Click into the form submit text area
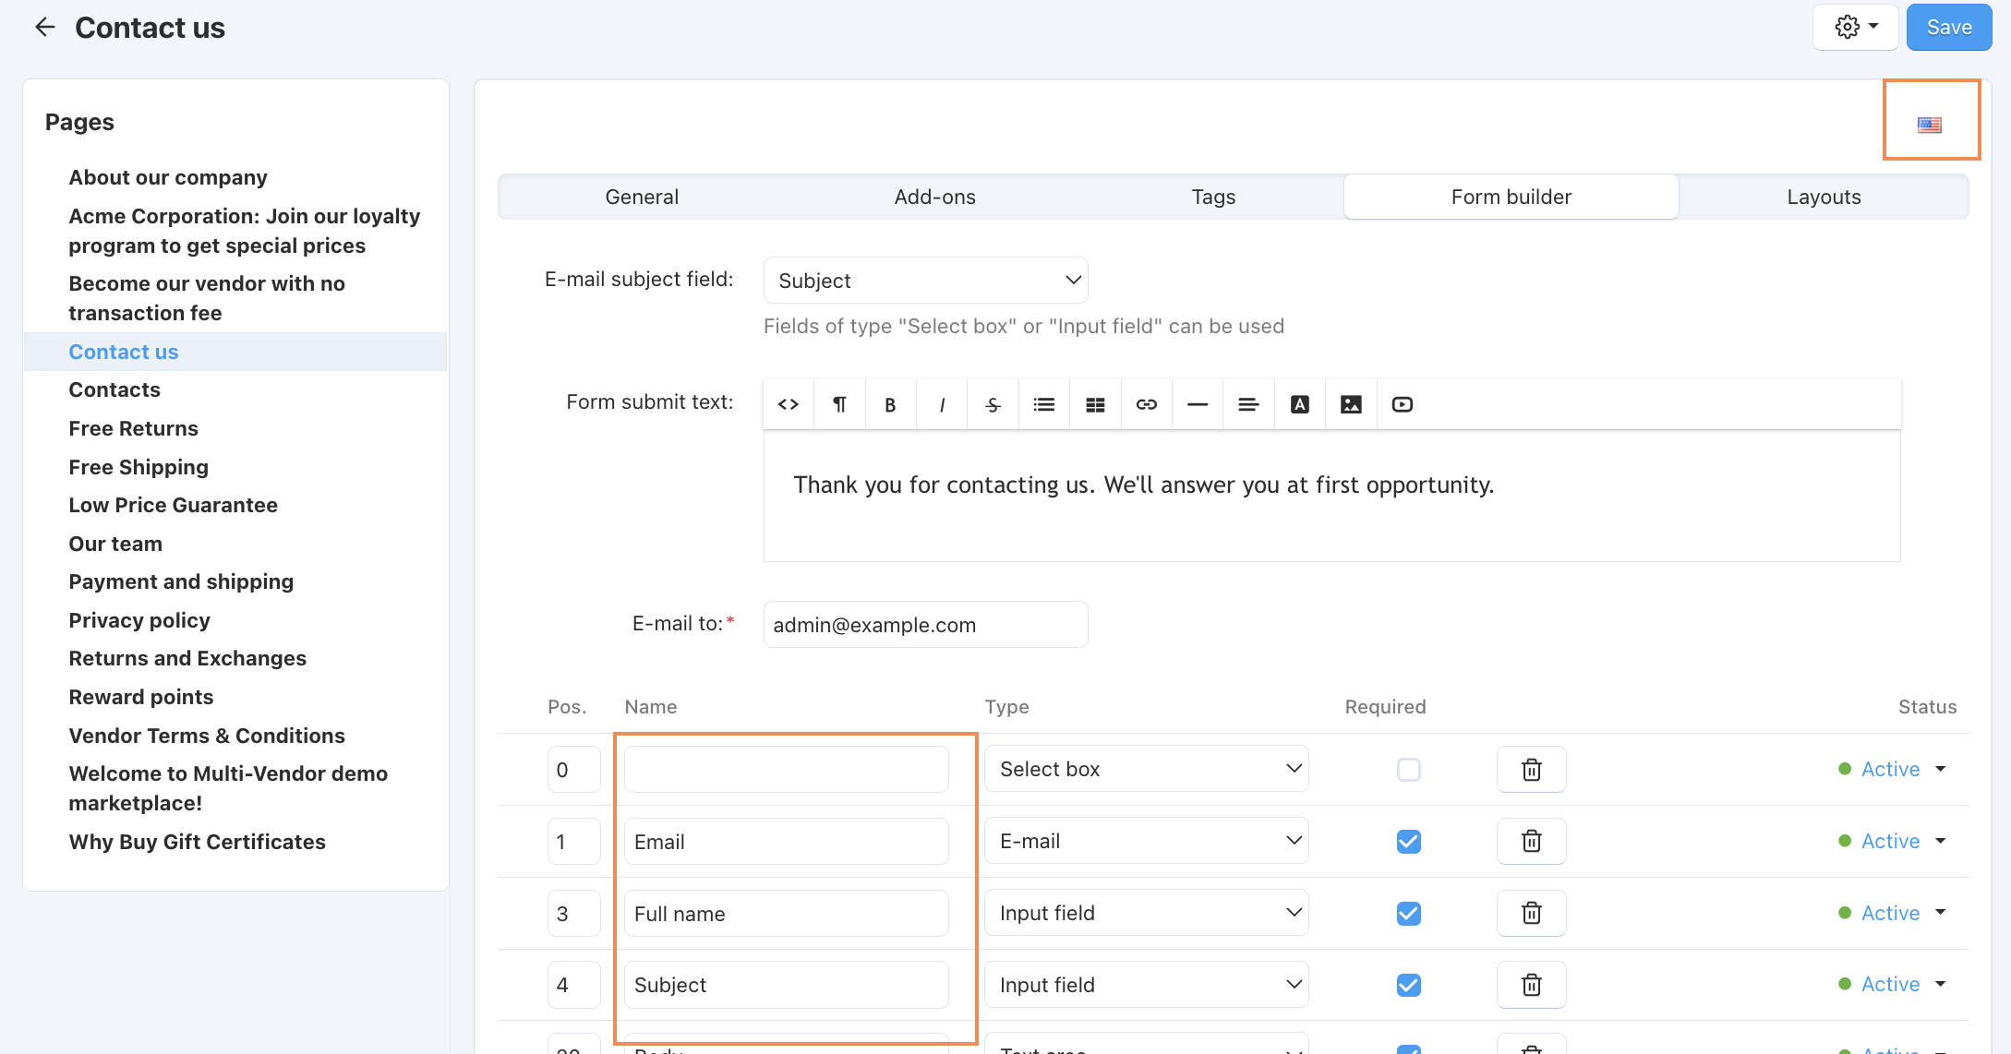The image size is (2011, 1054). click(x=1331, y=496)
